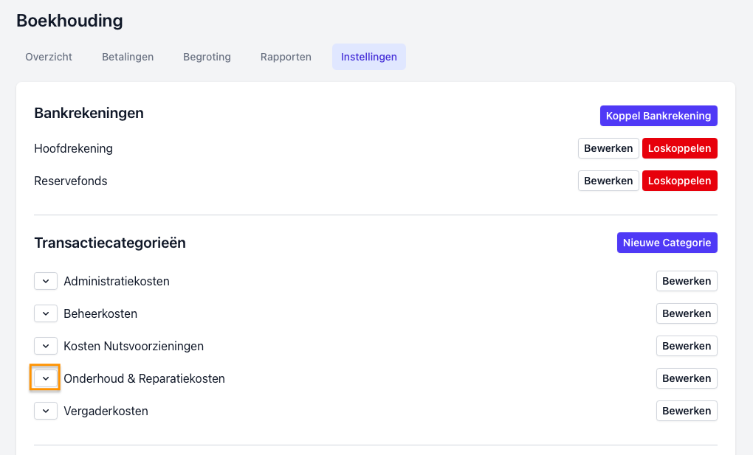The width and height of the screenshot is (753, 455).
Task: Open the Rapporten tab
Action: (x=286, y=57)
